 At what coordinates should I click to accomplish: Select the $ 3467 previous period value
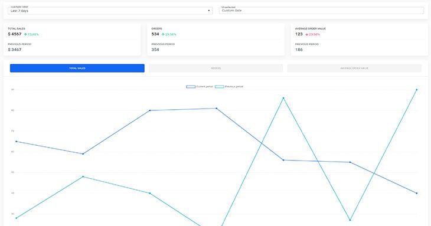click(15, 50)
